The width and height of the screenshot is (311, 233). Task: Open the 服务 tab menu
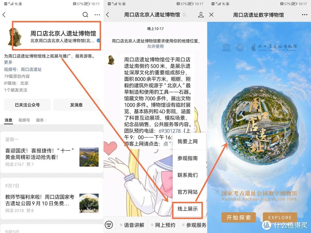(x=41, y=120)
